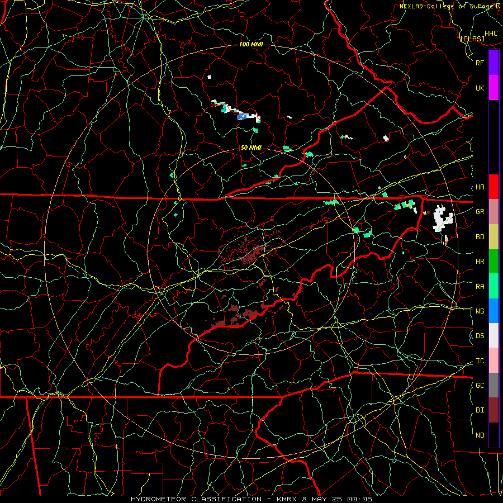Click the "HA" legend label
503x503 pixels.
point(480,187)
